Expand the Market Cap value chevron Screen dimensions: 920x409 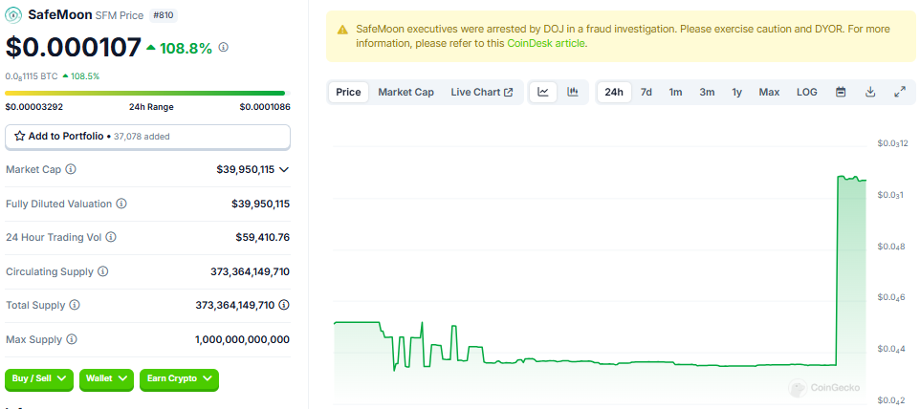284,169
